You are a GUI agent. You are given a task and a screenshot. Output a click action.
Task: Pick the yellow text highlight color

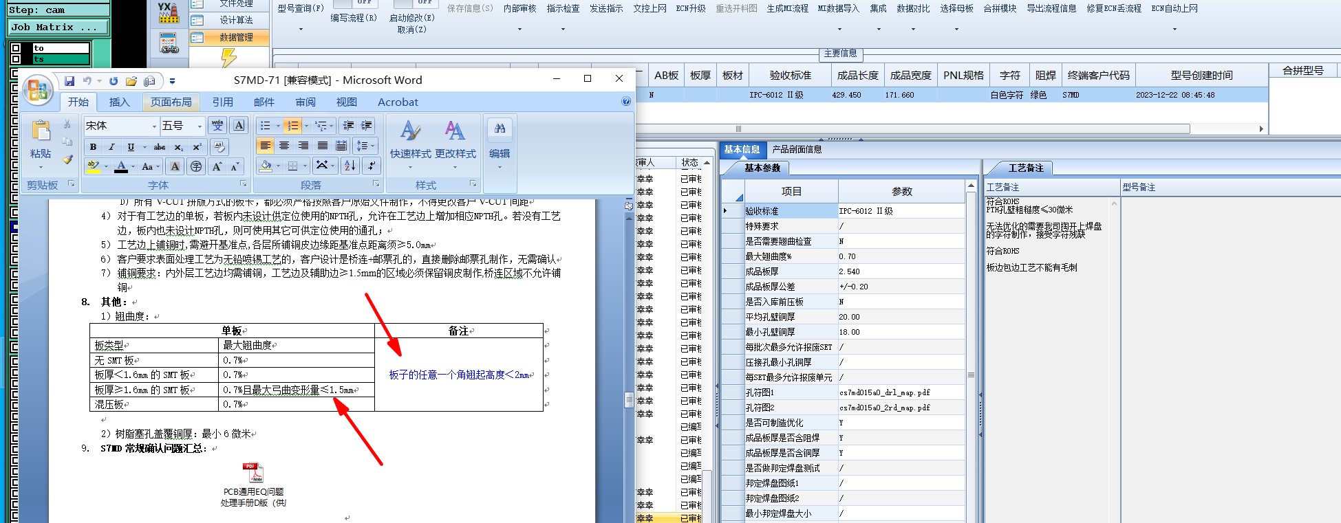pos(94,166)
